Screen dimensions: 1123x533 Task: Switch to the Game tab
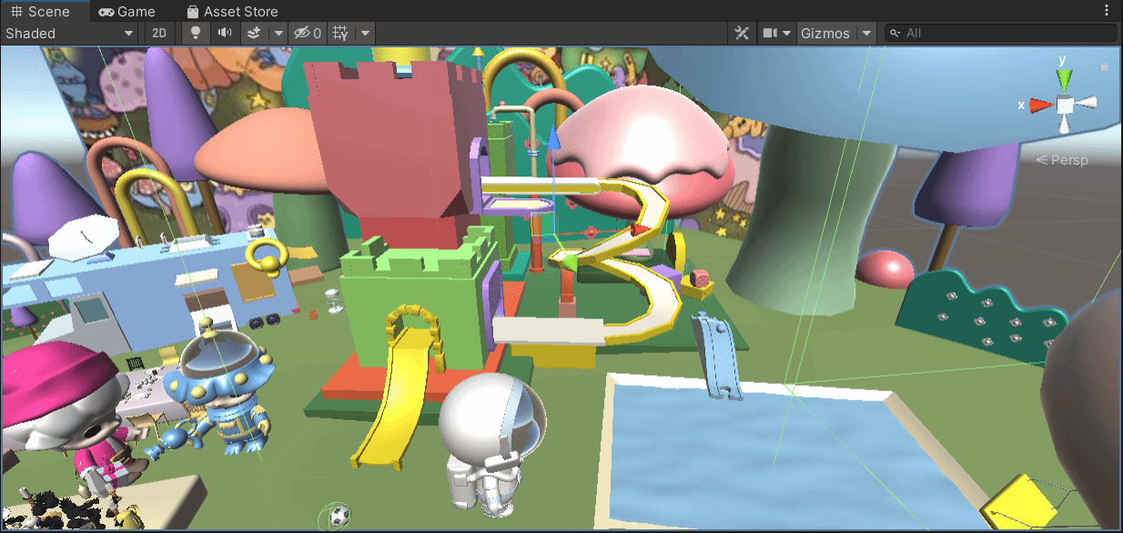coord(126,12)
